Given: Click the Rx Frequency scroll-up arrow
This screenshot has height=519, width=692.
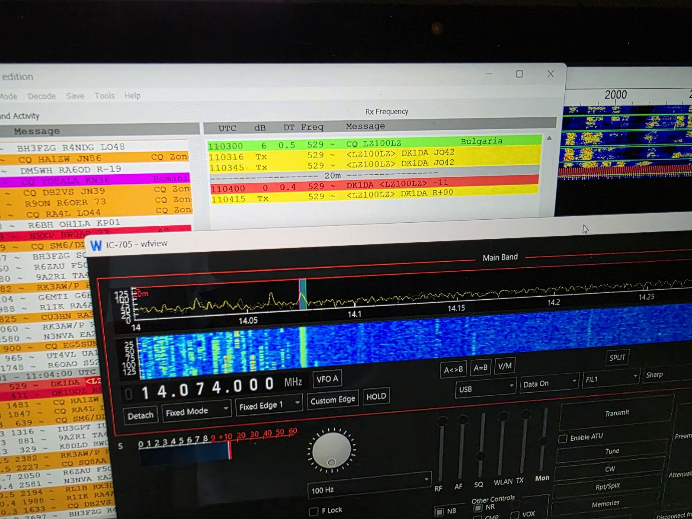Looking at the screenshot, I should pos(549,138).
